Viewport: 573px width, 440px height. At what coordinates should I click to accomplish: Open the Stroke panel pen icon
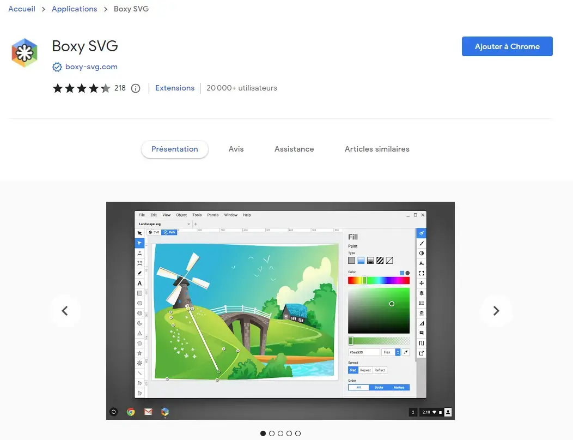[x=422, y=243]
